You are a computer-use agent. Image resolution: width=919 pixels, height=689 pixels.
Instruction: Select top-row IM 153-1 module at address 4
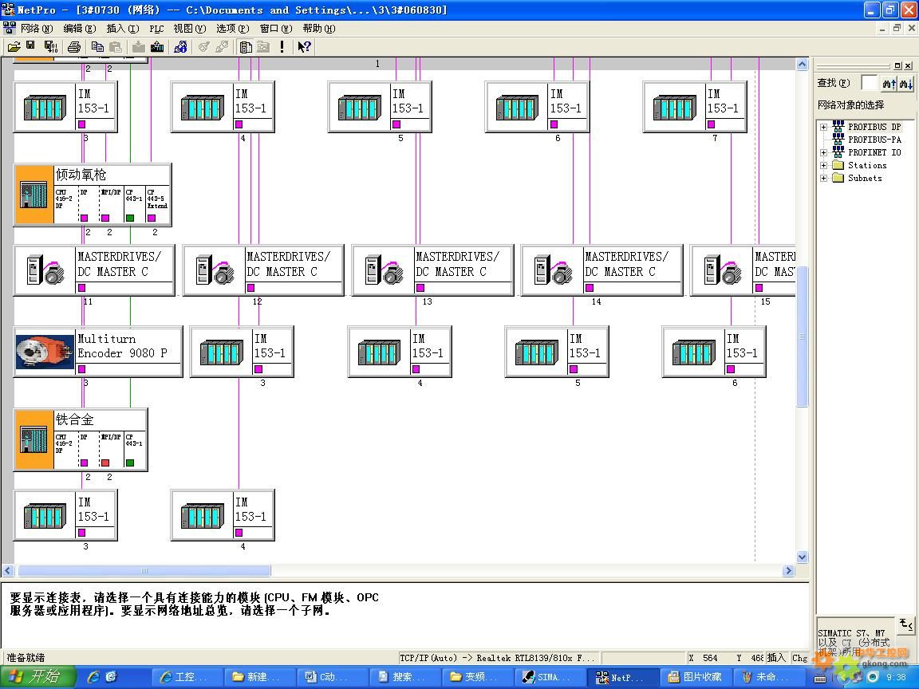point(223,107)
